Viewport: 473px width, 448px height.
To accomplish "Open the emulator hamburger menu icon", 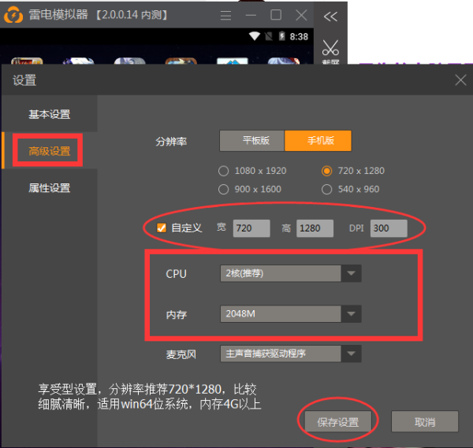I will 225,15.
